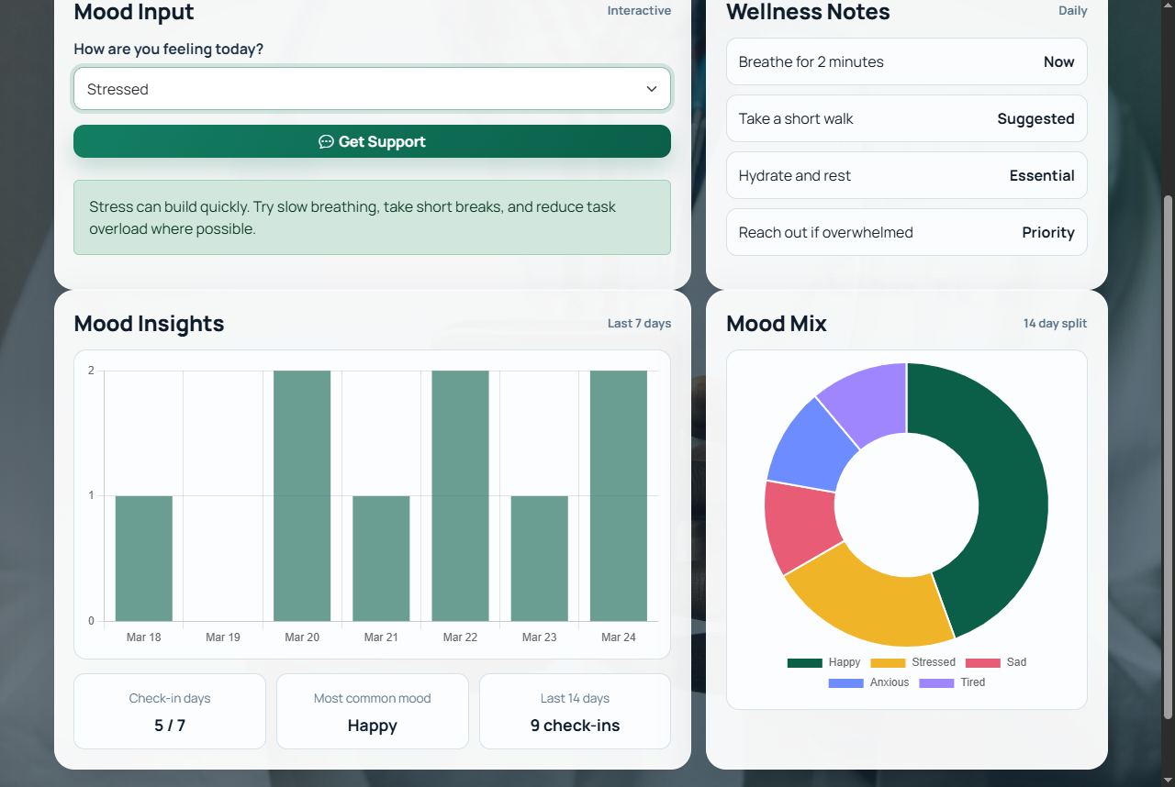Click the Mar 20 bar in Mood Insights
This screenshot has width=1175, height=787.
(x=302, y=496)
